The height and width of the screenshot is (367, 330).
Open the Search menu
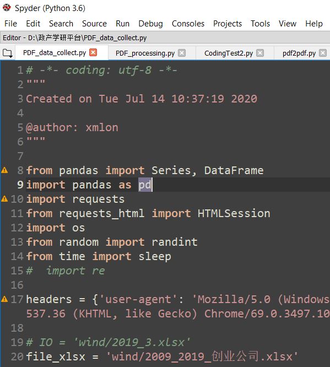tap(61, 24)
